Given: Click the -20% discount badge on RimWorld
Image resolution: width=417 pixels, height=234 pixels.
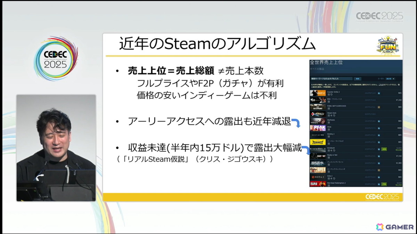Looking at the screenshot, I should 384,149.
